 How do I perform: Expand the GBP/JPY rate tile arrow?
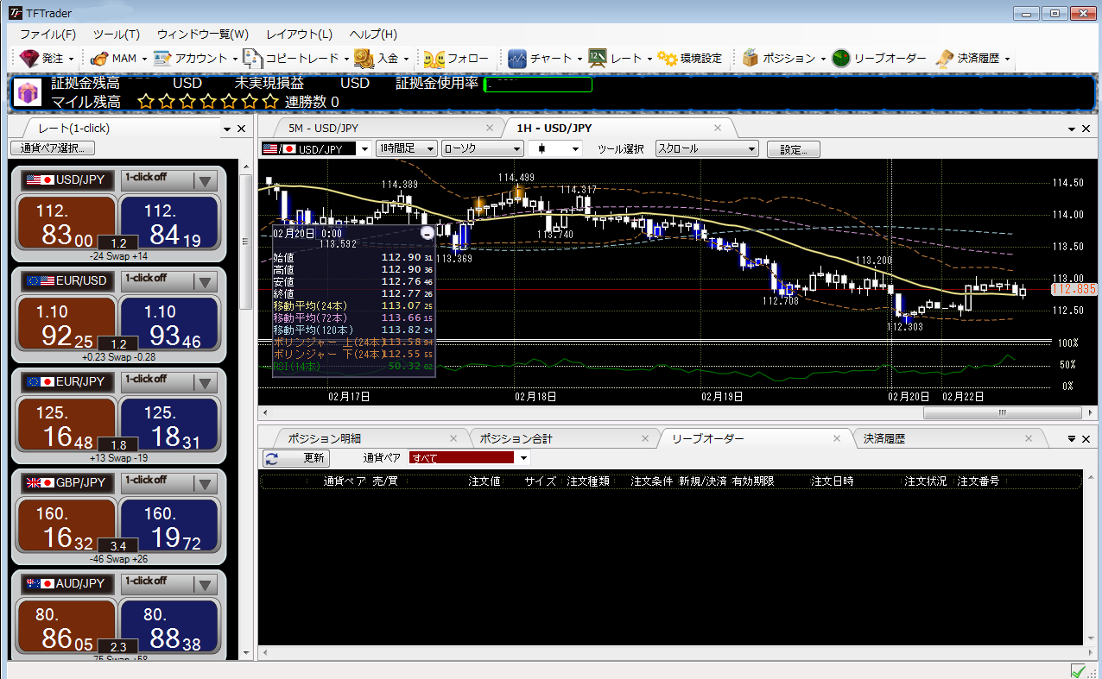coord(205,483)
